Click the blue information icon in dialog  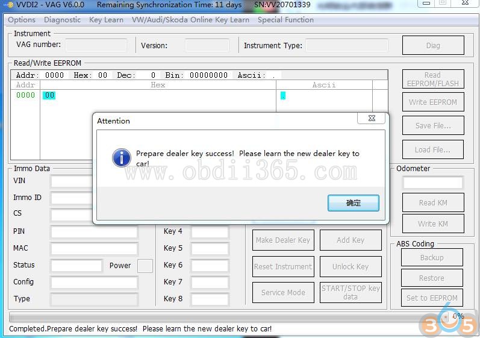pos(122,158)
